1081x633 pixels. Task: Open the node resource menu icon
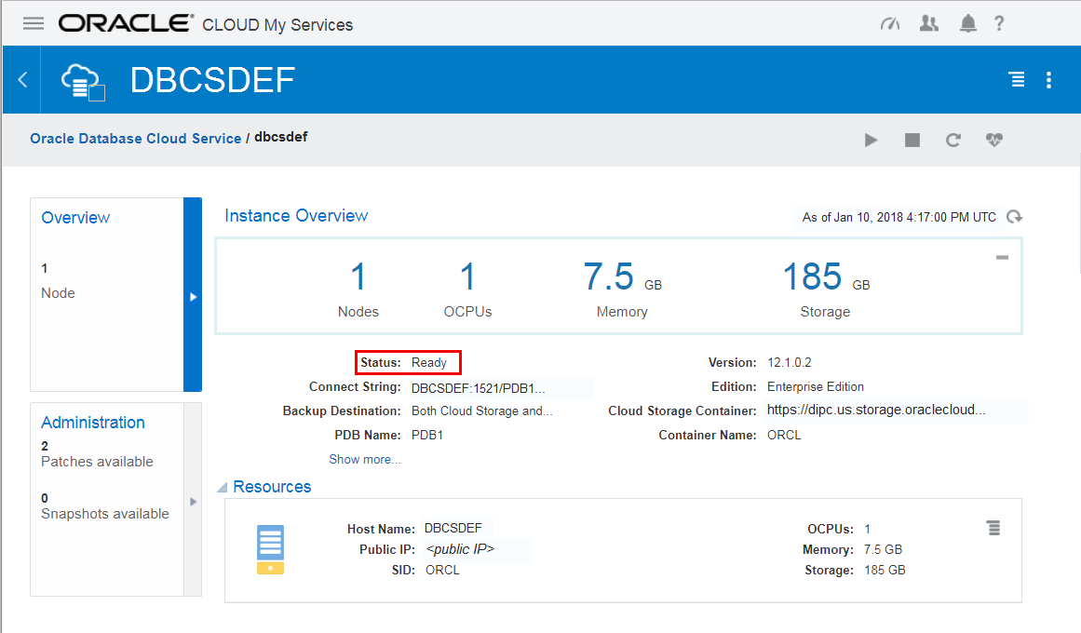click(x=993, y=528)
